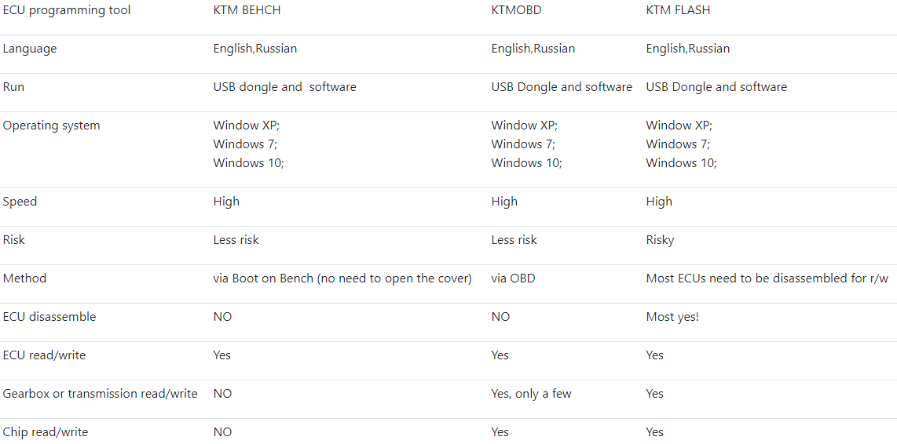Click the Speed row label
The width and height of the screenshot is (897, 444).
point(20,202)
